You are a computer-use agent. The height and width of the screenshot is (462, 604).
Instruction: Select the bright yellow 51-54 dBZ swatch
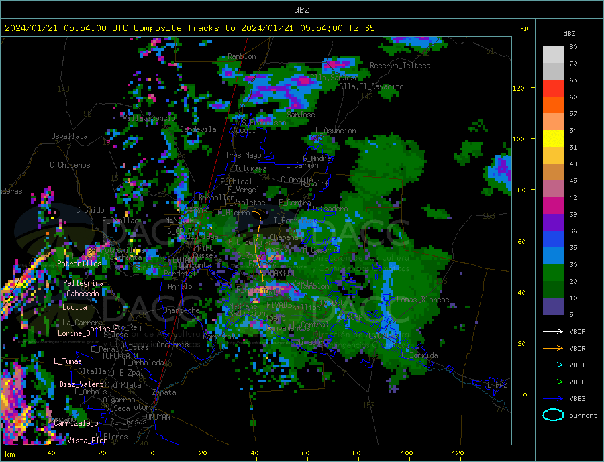[x=553, y=139]
